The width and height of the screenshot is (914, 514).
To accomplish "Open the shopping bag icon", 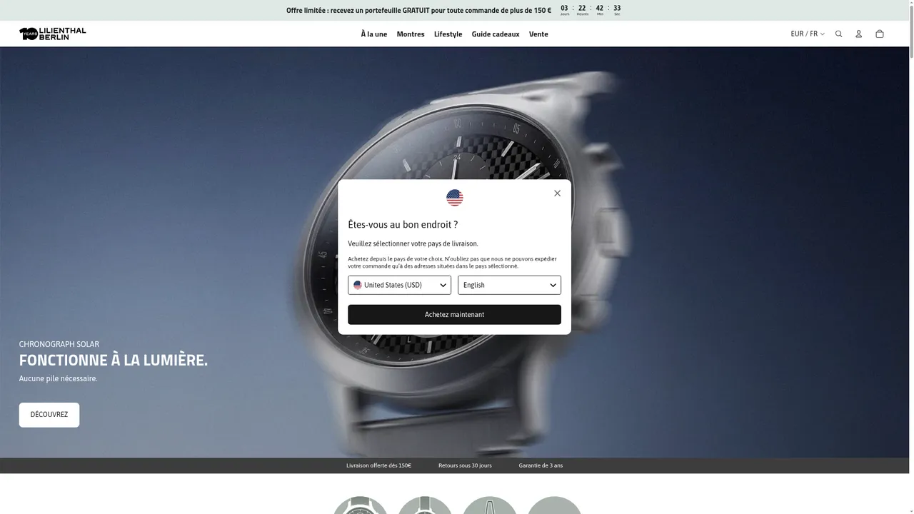I will click(880, 34).
